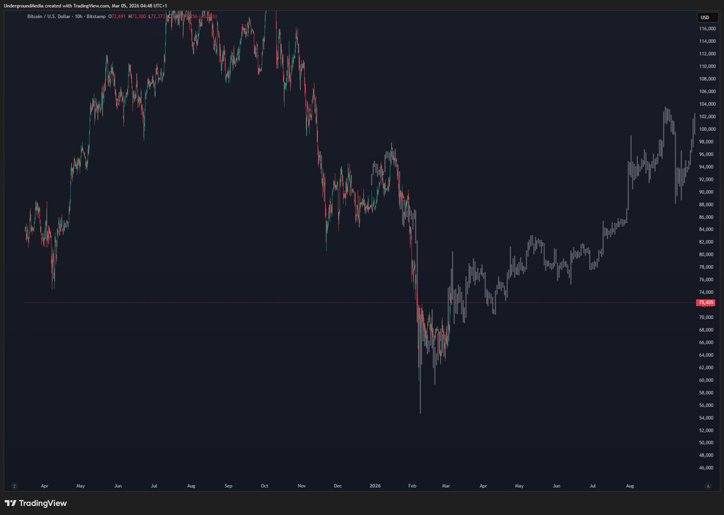The width and height of the screenshot is (724, 515).
Task: Click the 116,000 price scale label
Action: [707, 28]
